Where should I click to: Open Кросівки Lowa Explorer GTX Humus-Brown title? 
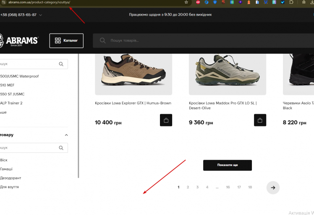[133, 103]
